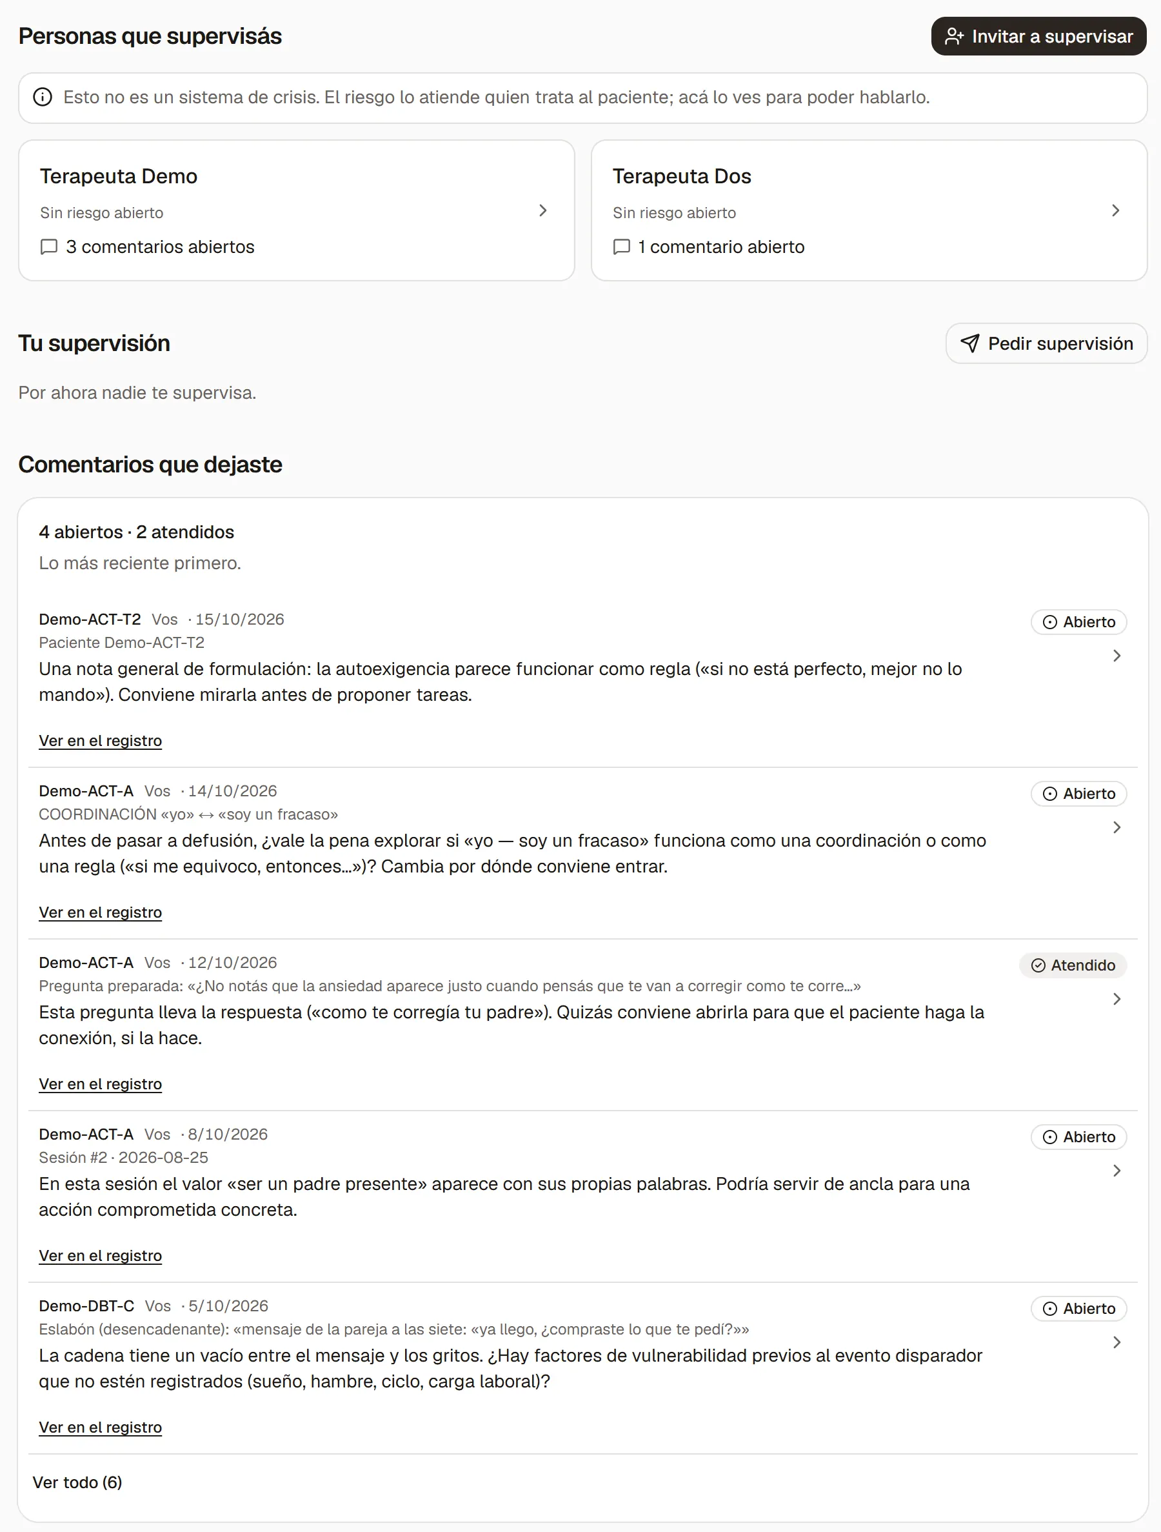This screenshot has width=1161, height=1532.
Task: Click the comment icon beside 3 comentarios abiertos
Action: point(48,247)
